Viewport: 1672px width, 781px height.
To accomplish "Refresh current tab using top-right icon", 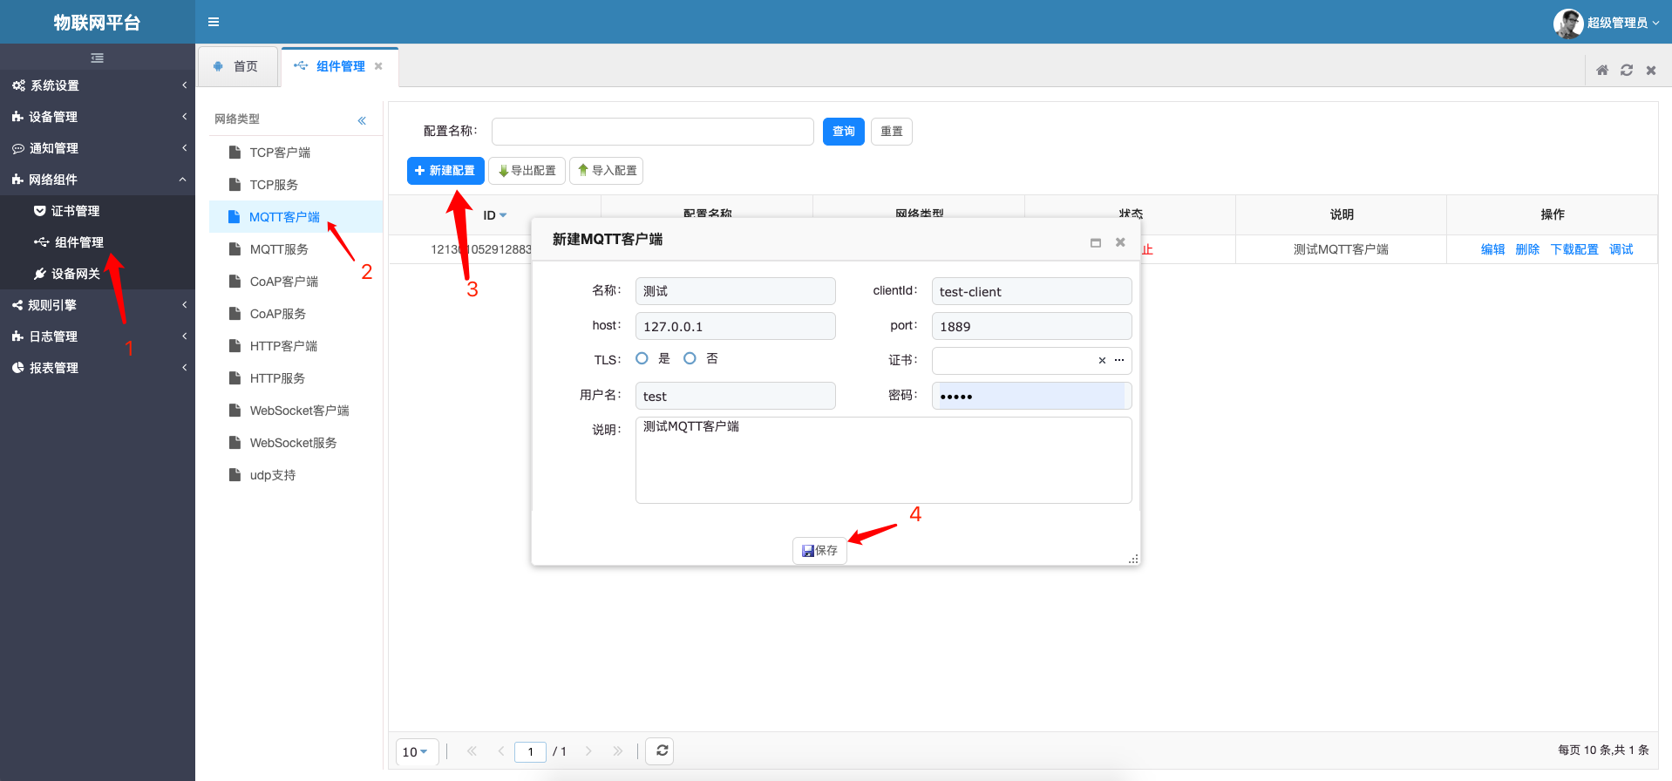I will (1627, 70).
